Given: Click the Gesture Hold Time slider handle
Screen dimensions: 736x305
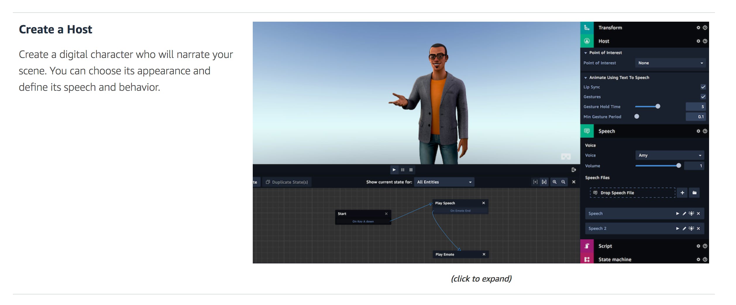Looking at the screenshot, I should 658,106.
